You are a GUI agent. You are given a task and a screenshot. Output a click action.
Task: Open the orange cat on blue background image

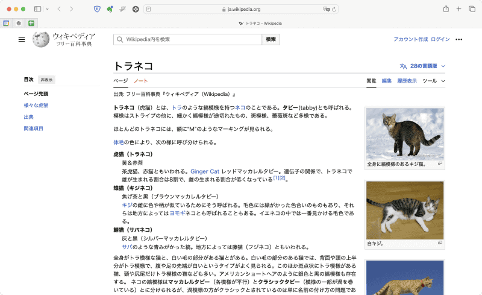(405, 278)
